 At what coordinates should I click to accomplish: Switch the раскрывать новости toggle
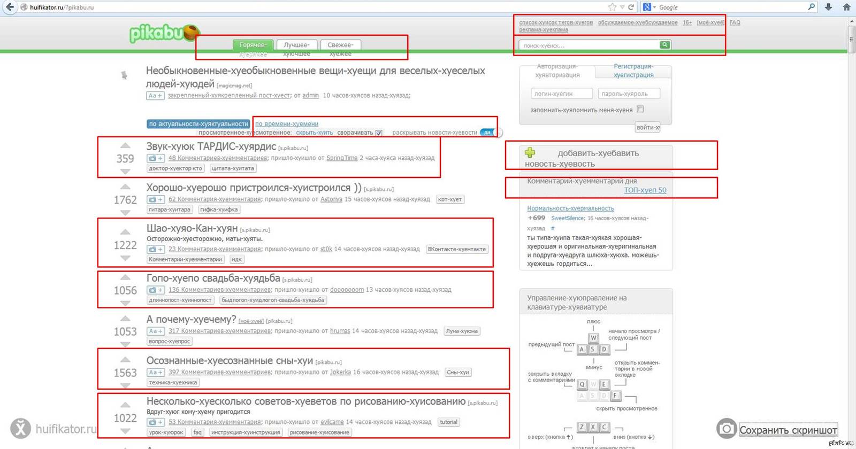click(x=491, y=133)
